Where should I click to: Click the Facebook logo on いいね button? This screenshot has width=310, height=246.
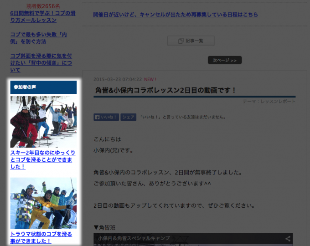(97, 117)
